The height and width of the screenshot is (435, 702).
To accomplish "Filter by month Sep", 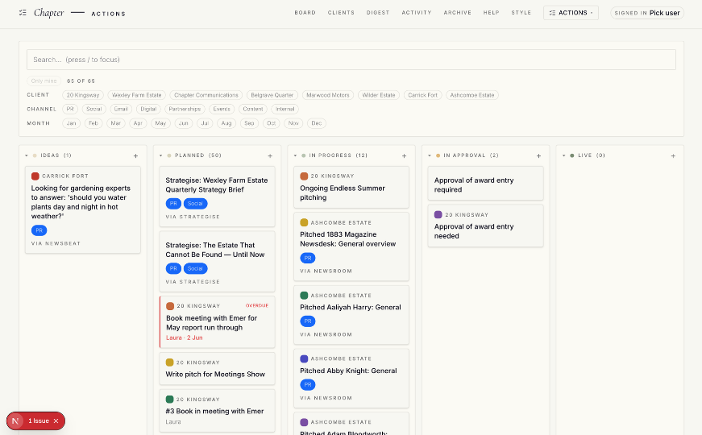I will coord(249,123).
